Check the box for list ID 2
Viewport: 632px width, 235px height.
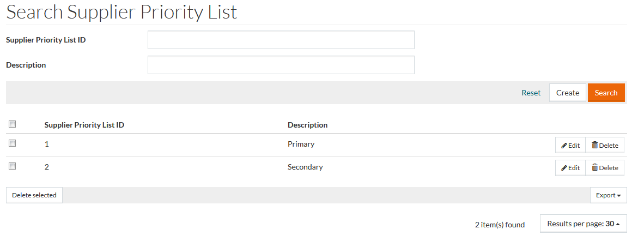13,166
